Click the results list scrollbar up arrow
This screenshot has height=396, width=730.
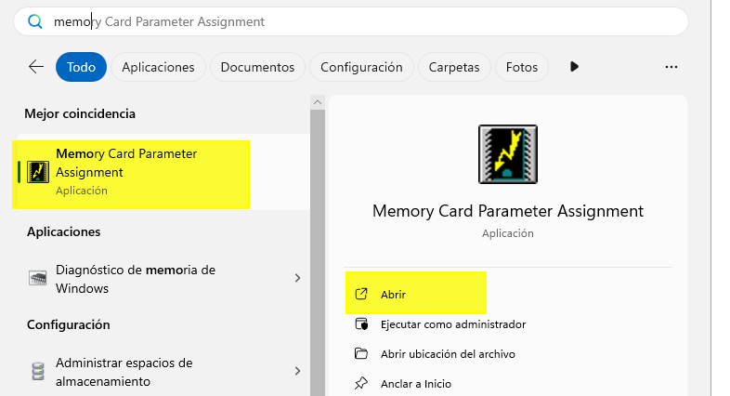coord(318,102)
